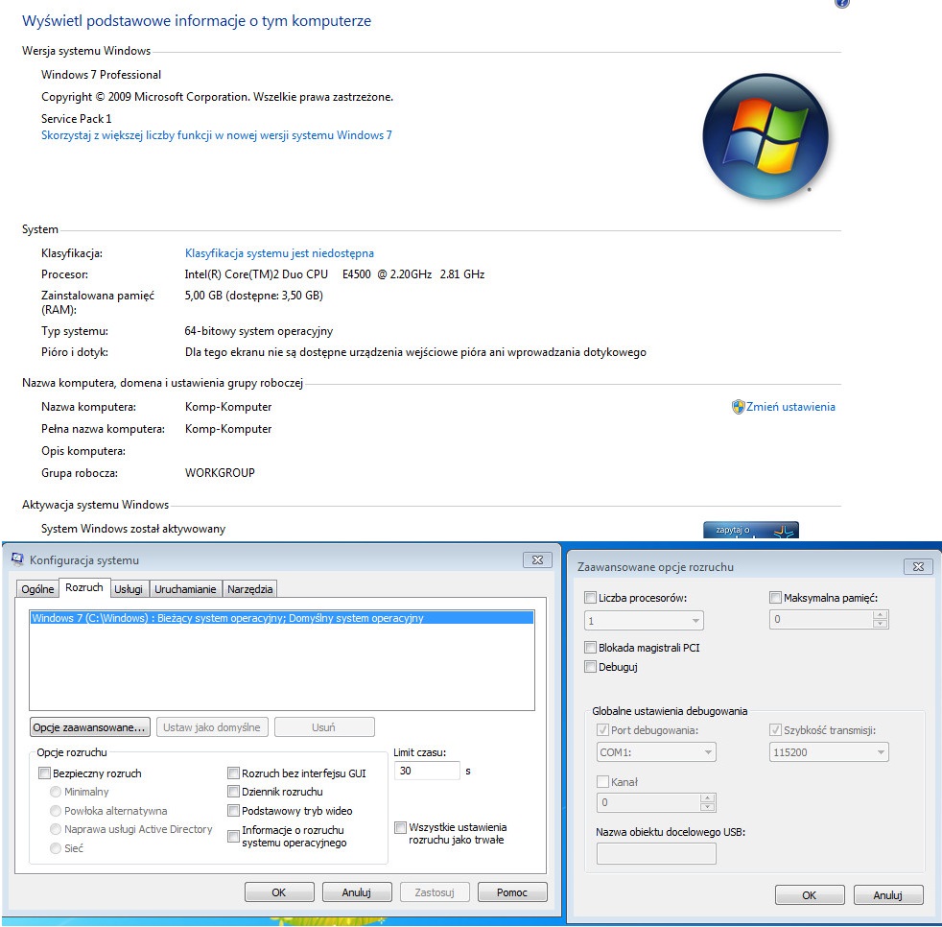Open the 115200 baud rate dropdown

coord(829,752)
